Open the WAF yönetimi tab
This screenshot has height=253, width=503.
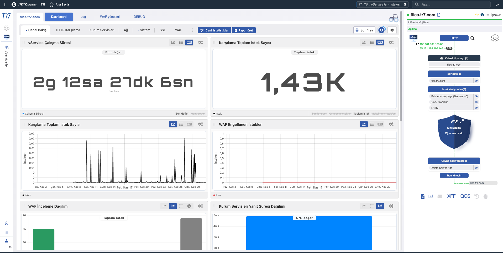coord(110,17)
